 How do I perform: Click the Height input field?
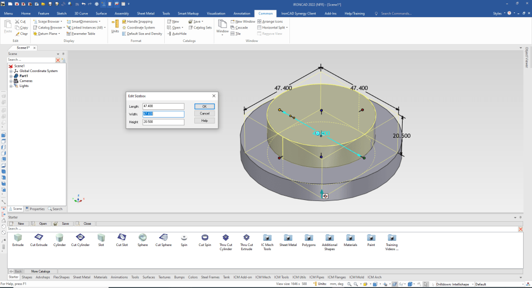coord(164,122)
